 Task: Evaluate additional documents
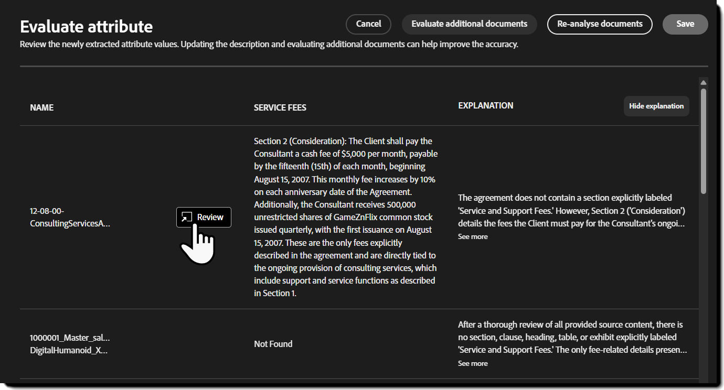click(x=469, y=24)
